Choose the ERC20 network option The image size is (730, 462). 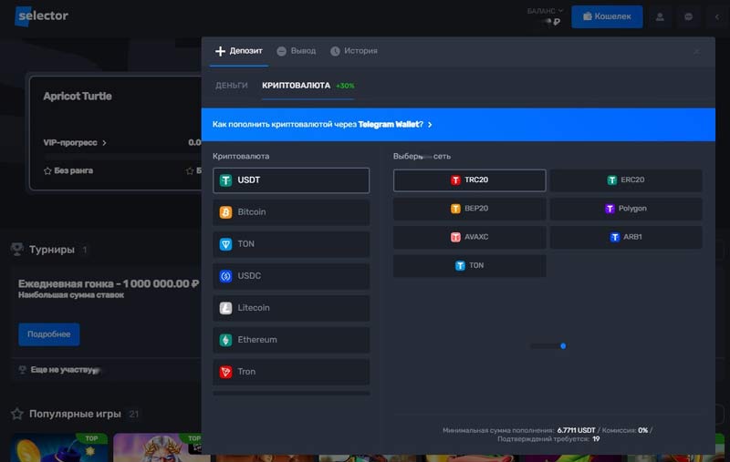coord(626,180)
